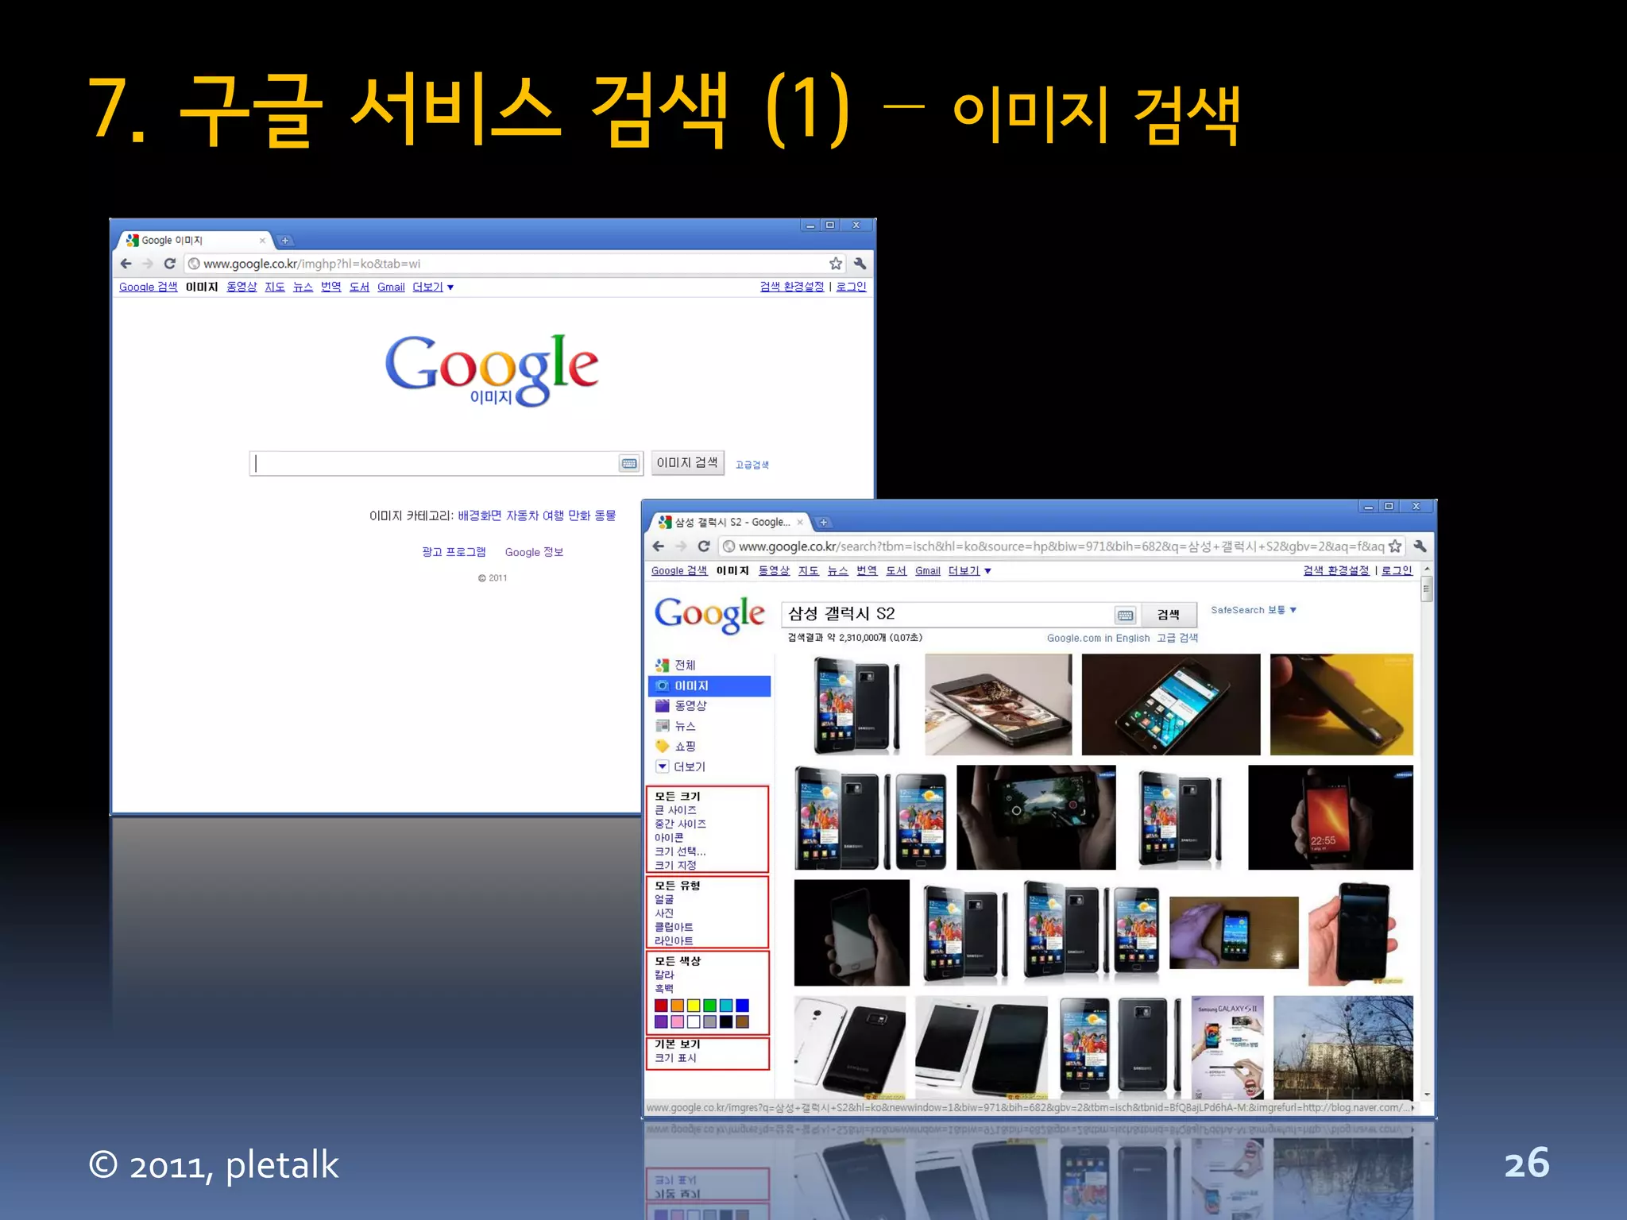Open 검색 환경설정 in back window

(792, 286)
